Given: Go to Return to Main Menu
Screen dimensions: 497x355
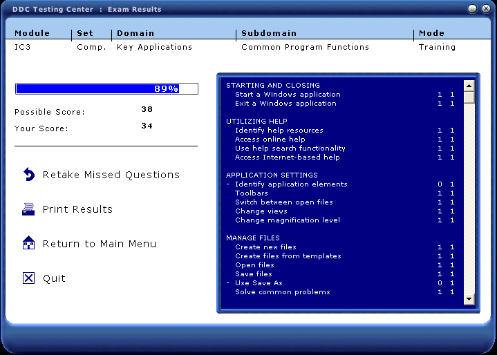Looking at the screenshot, I should coord(100,244).
